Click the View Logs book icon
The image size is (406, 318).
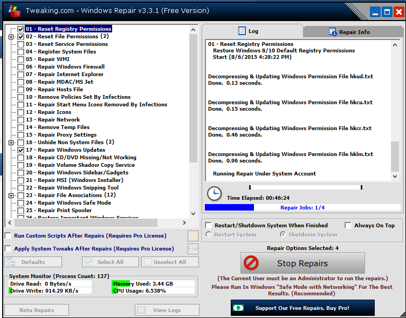[x=141, y=310]
